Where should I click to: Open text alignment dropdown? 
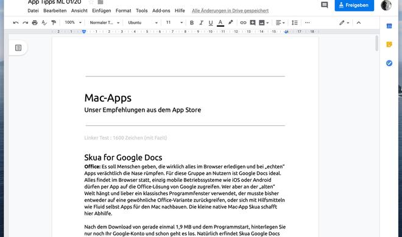pos(280,22)
